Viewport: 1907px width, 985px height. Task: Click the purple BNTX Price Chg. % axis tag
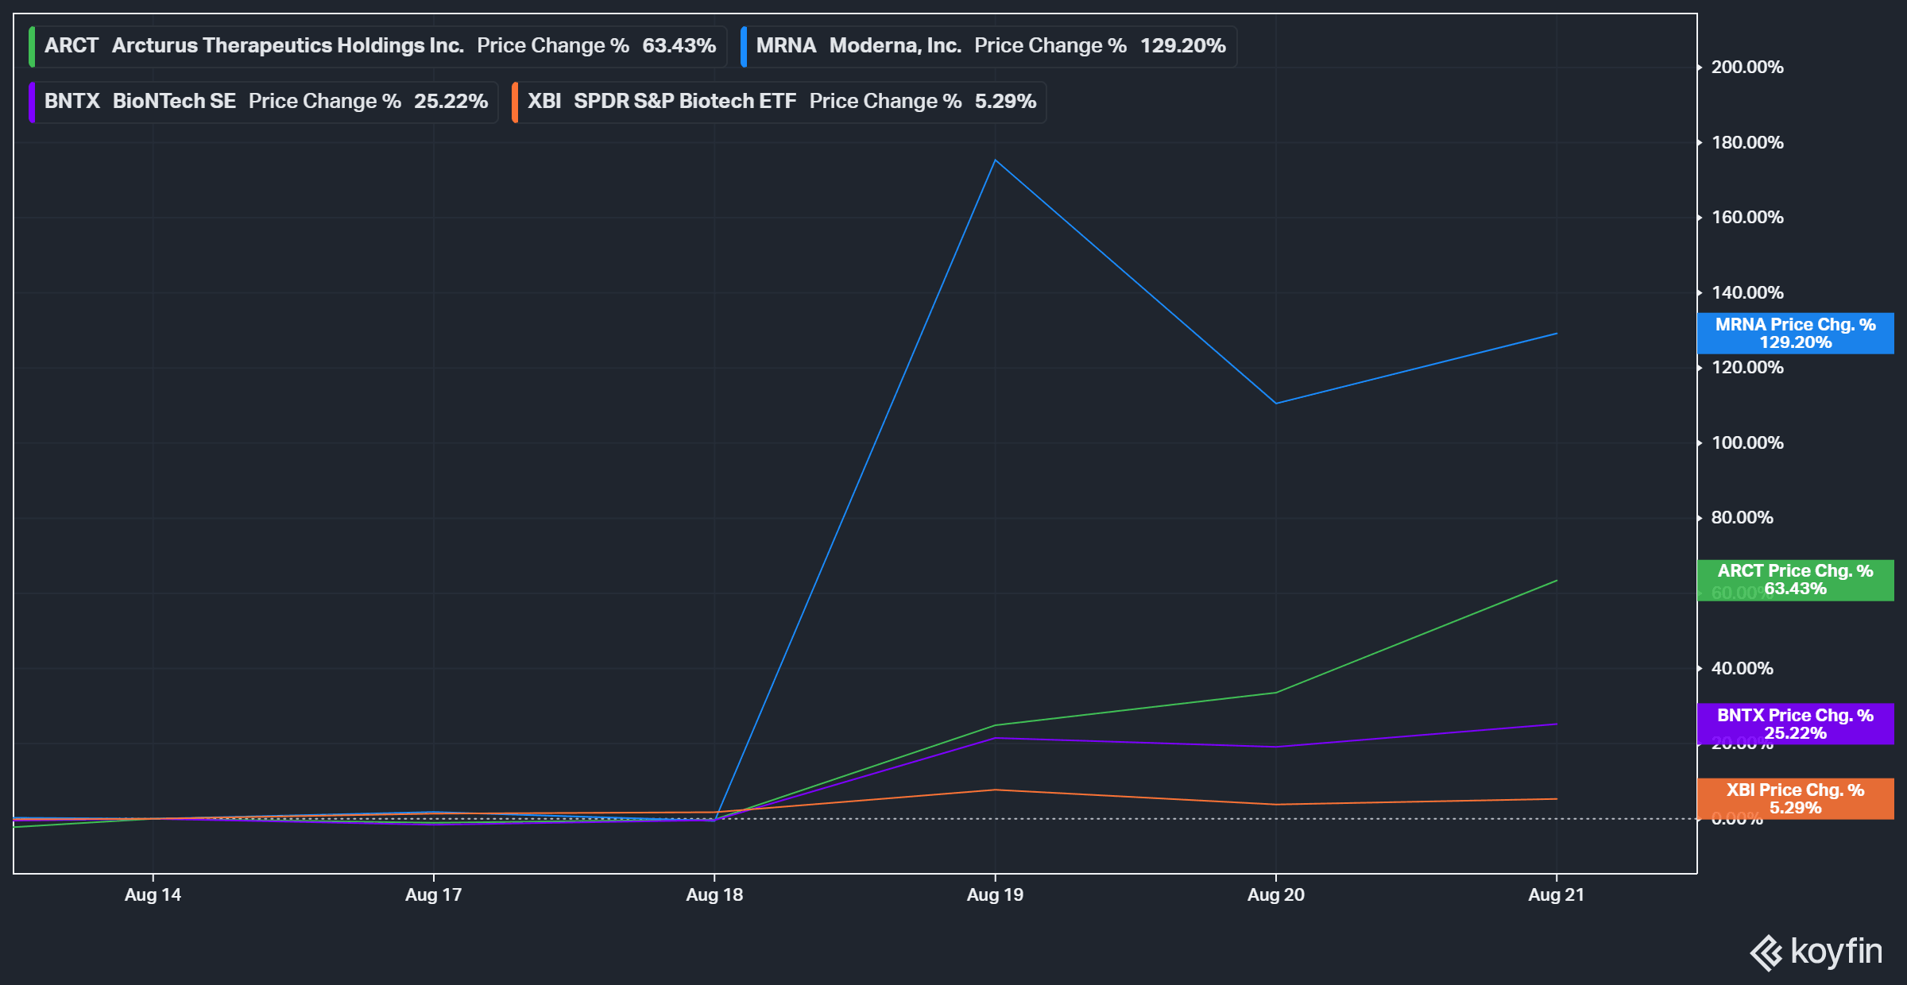click(x=1796, y=724)
